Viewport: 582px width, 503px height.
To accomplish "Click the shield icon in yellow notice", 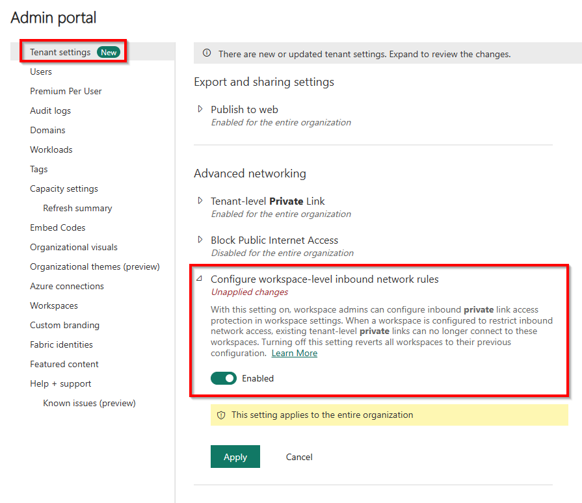I will (x=221, y=415).
